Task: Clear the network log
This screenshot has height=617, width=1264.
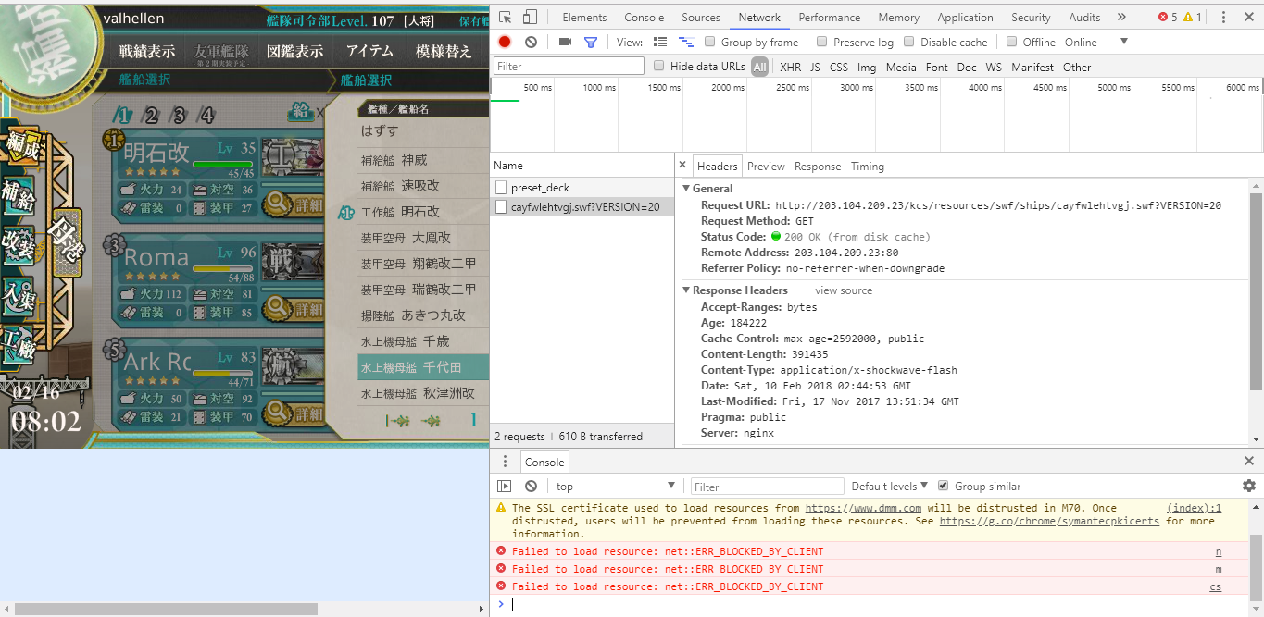Action: 531,42
